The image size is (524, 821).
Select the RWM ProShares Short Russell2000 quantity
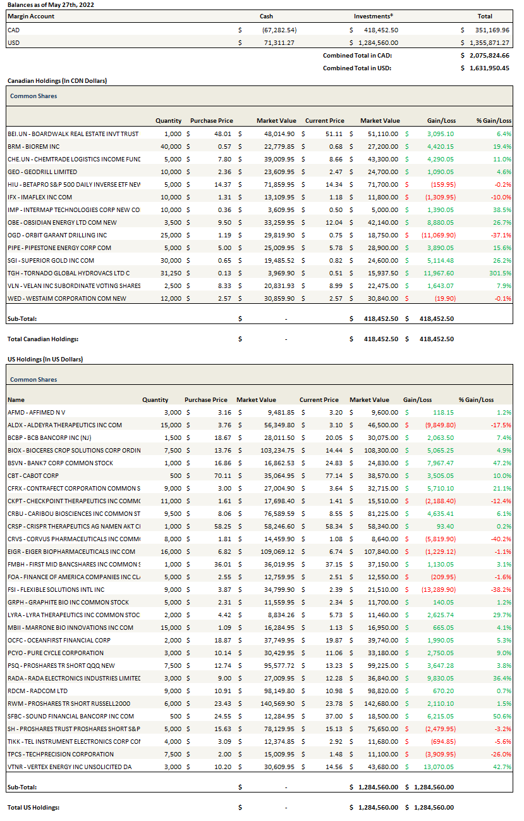[162, 703]
